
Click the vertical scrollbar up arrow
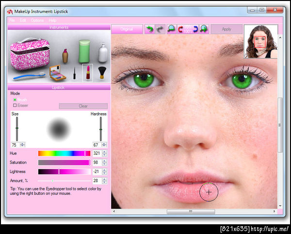(280, 38)
